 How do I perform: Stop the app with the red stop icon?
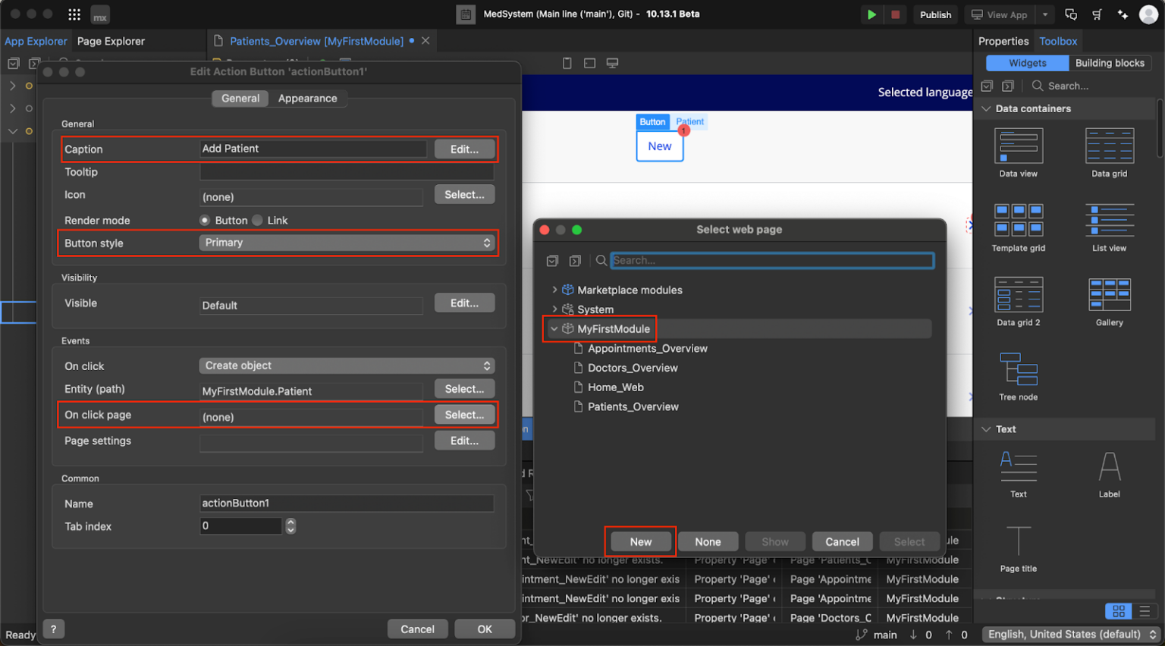895,14
